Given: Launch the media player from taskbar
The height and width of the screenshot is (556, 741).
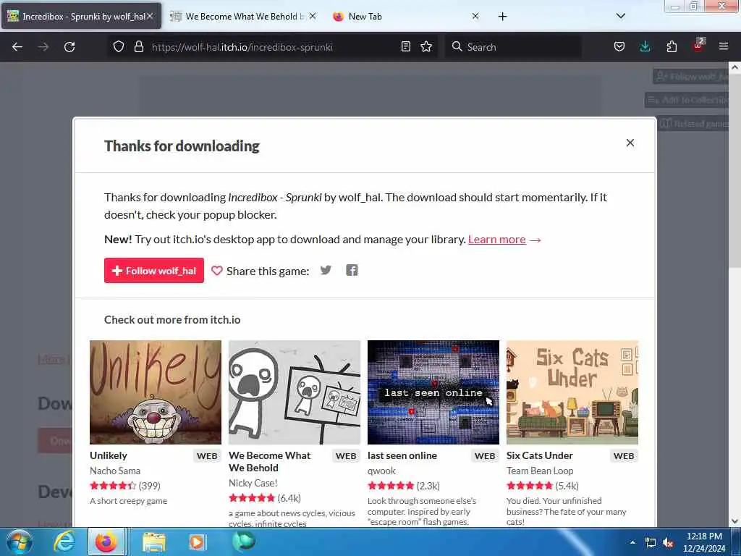Looking at the screenshot, I should tap(197, 542).
